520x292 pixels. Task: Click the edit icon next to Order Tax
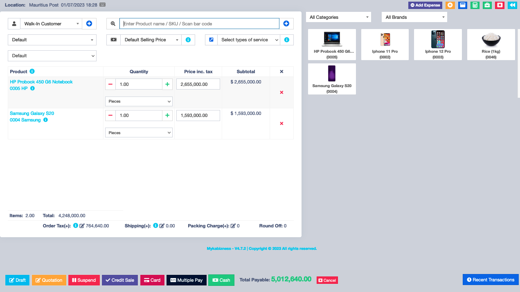pos(82,226)
